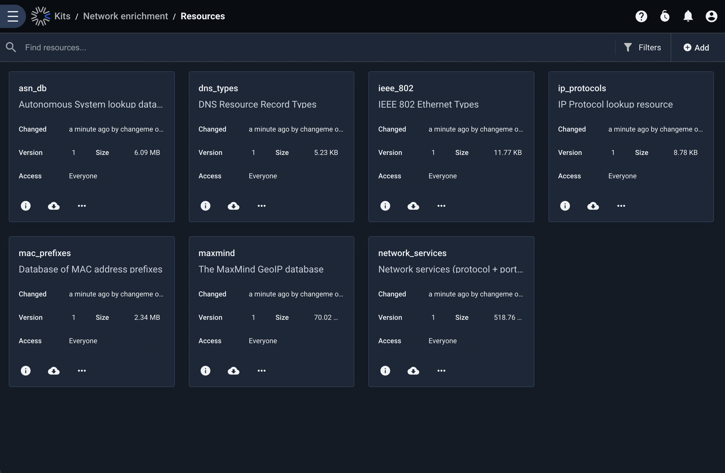Download the dns_types resource

233,206
